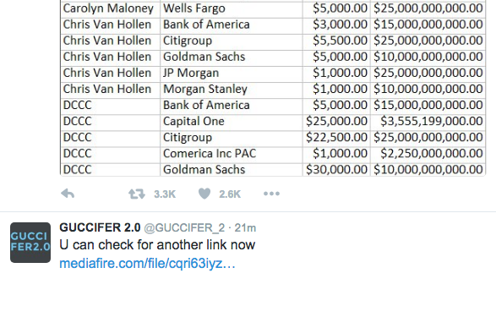Viewport: 496px width, 317px height.
Task: Retweet using the retweet icon
Action: click(136, 194)
